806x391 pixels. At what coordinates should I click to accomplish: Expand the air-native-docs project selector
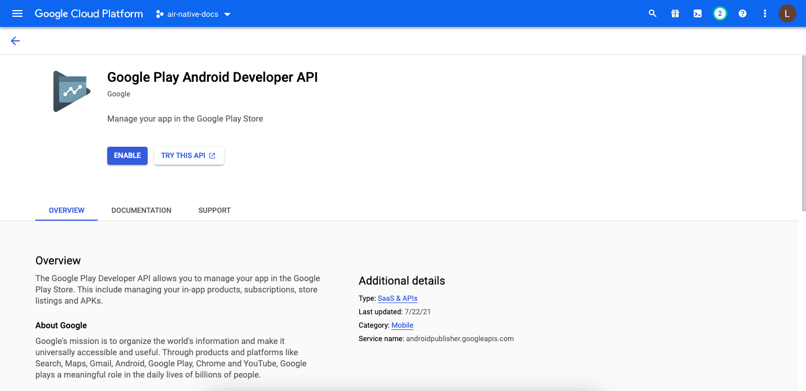tap(193, 14)
